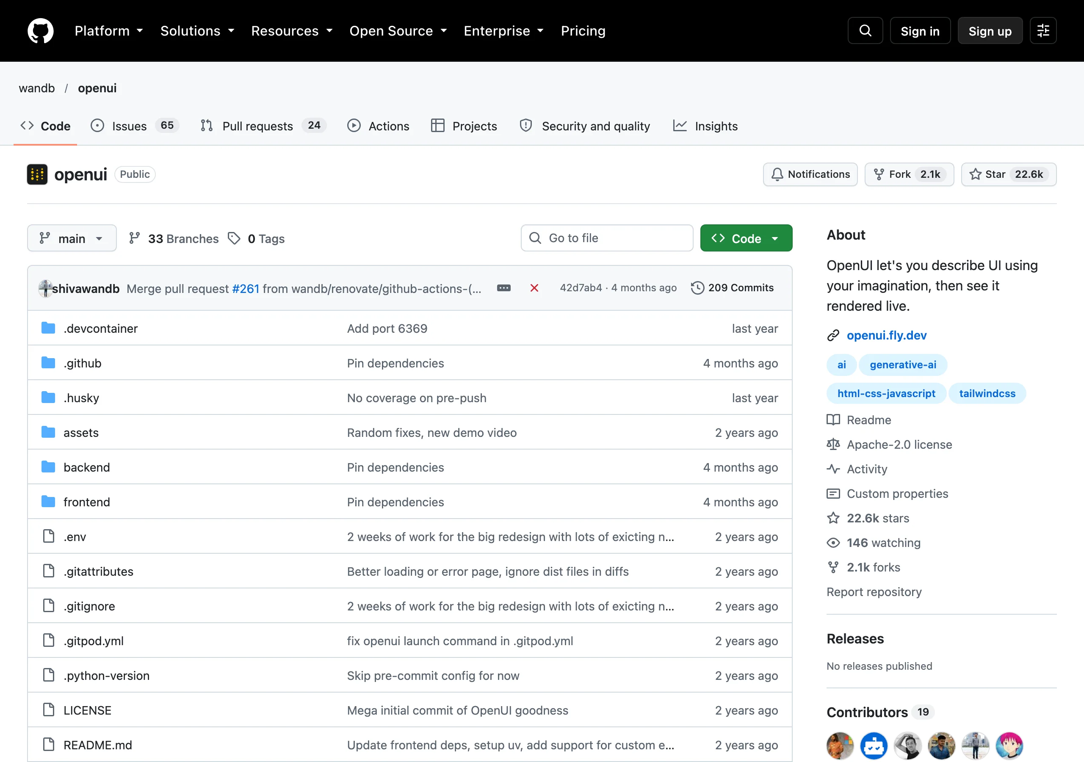This screenshot has height=762, width=1084.
Task: Click the failed status X icon
Action: pyautogui.click(x=534, y=288)
